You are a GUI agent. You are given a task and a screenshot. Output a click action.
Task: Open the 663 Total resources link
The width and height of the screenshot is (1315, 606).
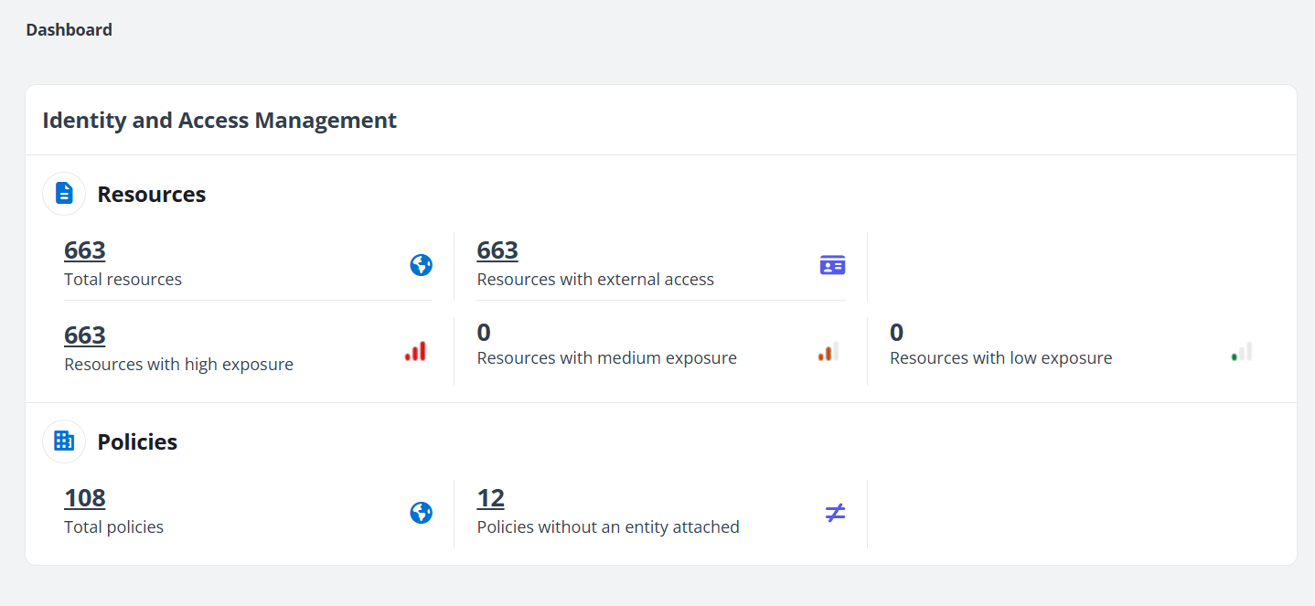tap(85, 250)
